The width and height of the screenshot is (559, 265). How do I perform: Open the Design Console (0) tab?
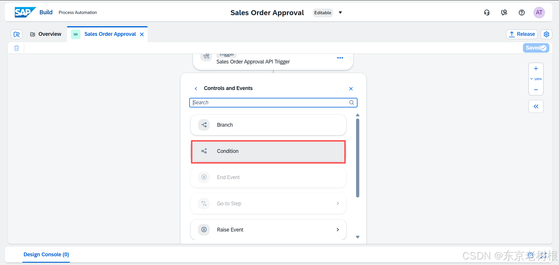click(x=46, y=255)
